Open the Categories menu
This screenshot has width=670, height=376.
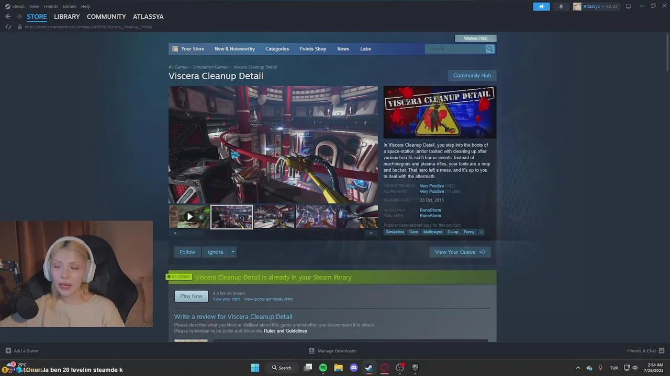pos(277,49)
